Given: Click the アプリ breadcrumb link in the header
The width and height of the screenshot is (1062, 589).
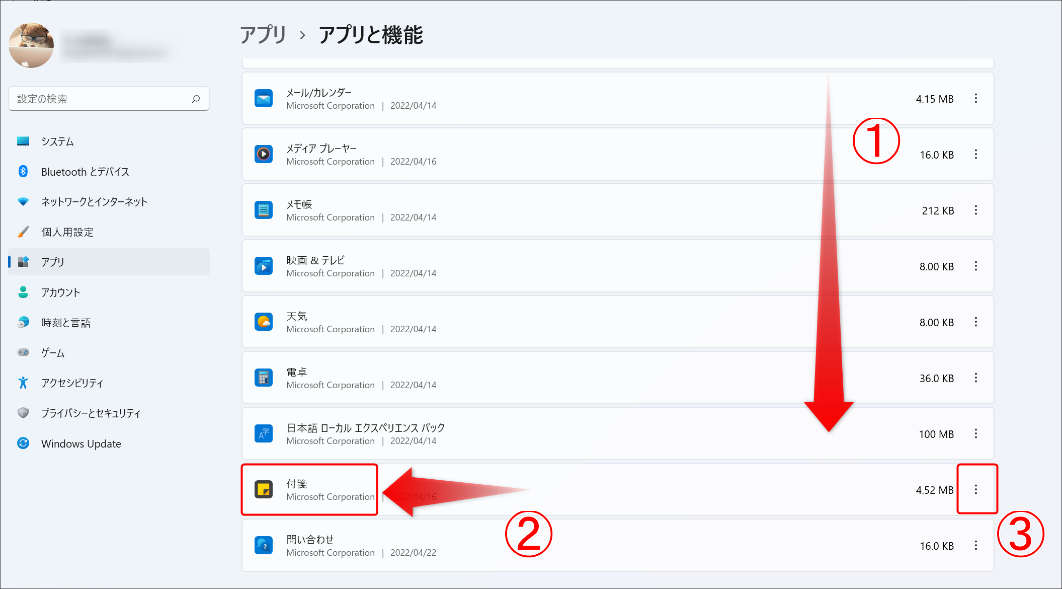Looking at the screenshot, I should click(x=263, y=35).
